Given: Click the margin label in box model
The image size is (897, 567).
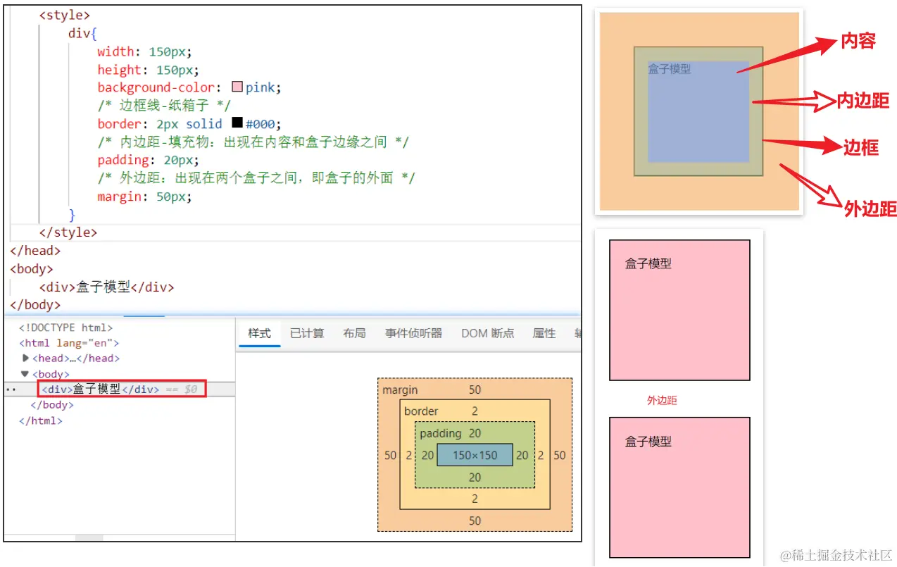Looking at the screenshot, I should click(x=399, y=390).
